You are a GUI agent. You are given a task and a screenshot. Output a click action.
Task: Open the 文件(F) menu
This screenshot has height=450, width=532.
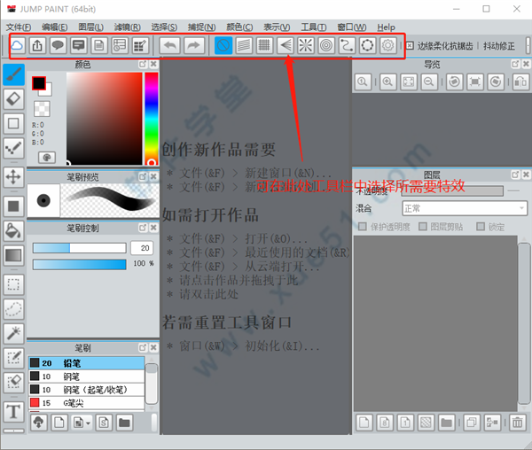click(18, 27)
